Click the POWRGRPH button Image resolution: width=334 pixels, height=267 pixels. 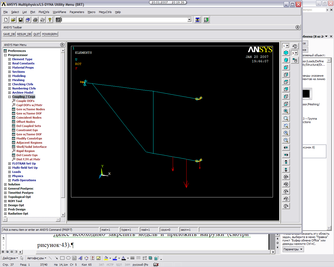pos(50,34)
